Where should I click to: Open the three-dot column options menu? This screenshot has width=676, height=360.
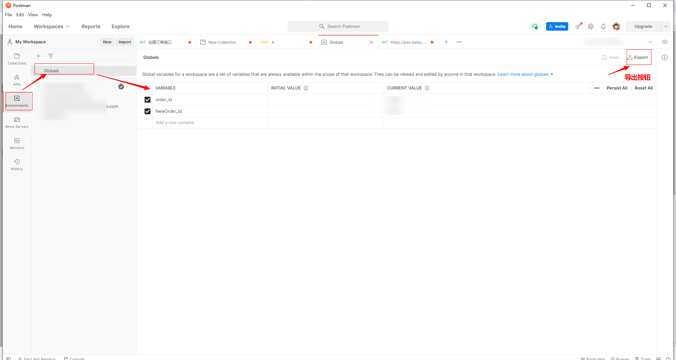pos(597,88)
